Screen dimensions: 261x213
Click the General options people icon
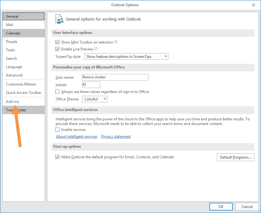(x=59, y=19)
